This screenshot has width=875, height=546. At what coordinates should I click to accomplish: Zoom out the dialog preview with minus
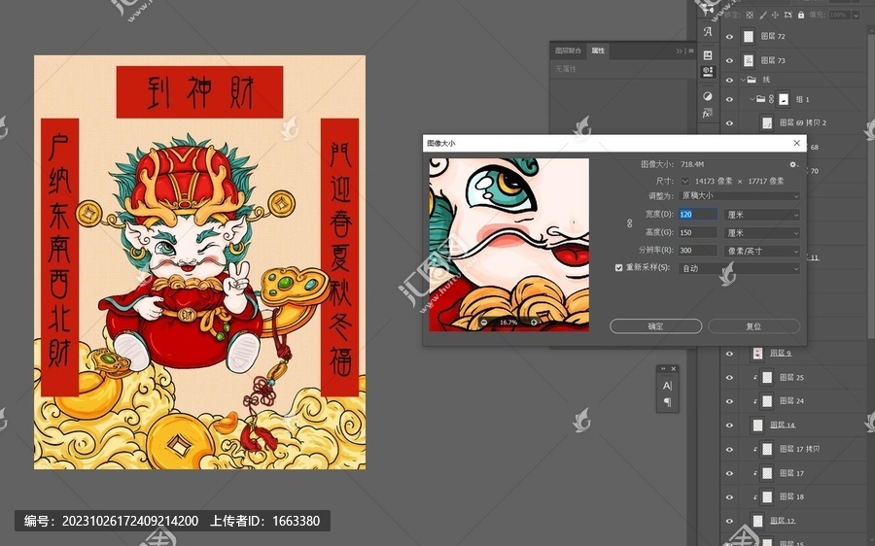tap(484, 323)
